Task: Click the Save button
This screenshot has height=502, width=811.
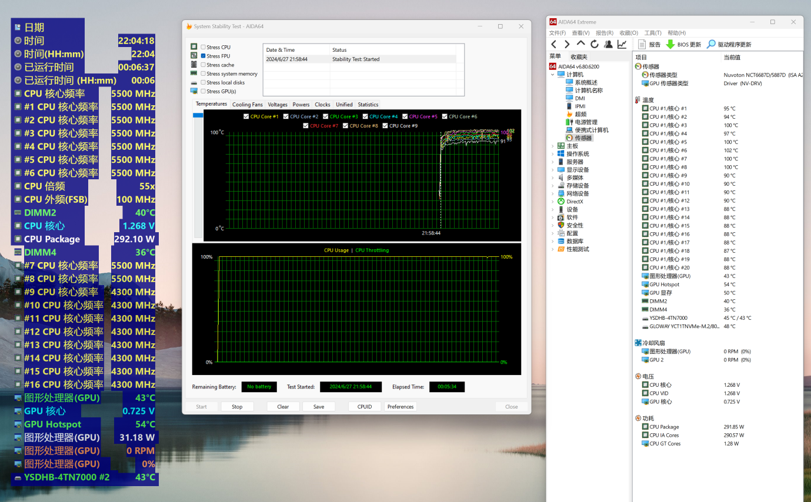Action: pos(319,407)
